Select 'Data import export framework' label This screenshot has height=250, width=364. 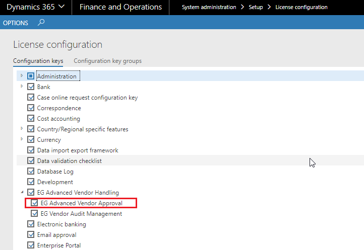pyautogui.click(x=78, y=150)
